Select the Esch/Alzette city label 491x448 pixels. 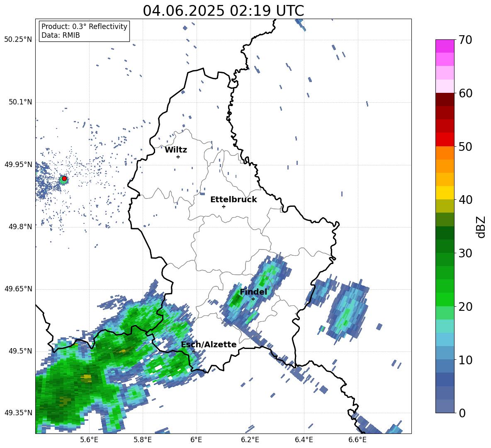click(209, 344)
